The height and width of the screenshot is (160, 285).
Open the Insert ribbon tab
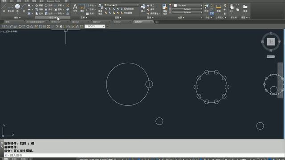[12, 1]
